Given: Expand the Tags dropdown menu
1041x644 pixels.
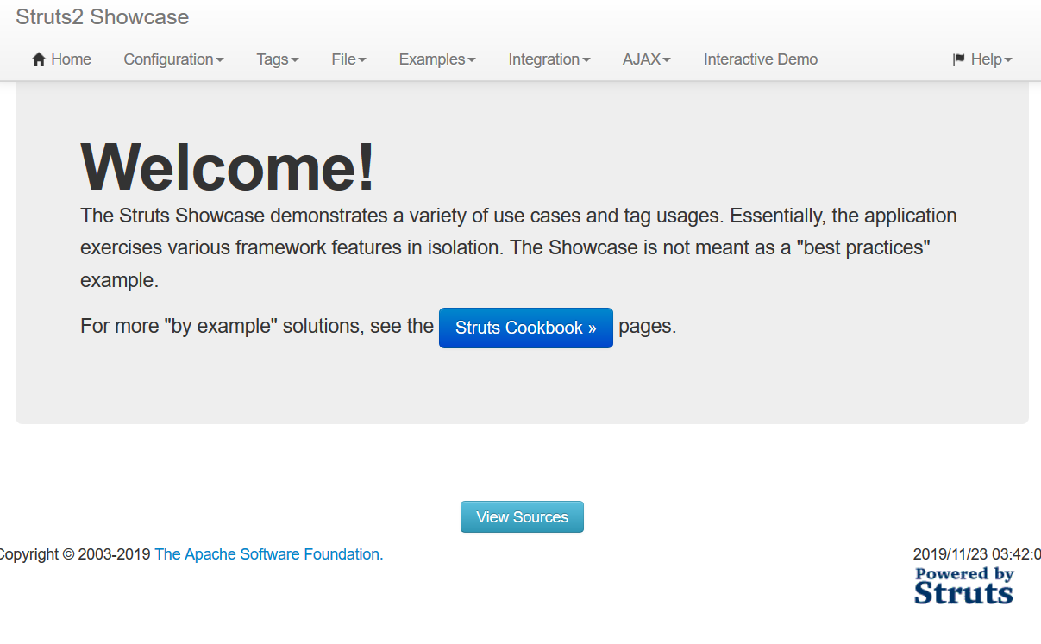Looking at the screenshot, I should click(x=278, y=59).
